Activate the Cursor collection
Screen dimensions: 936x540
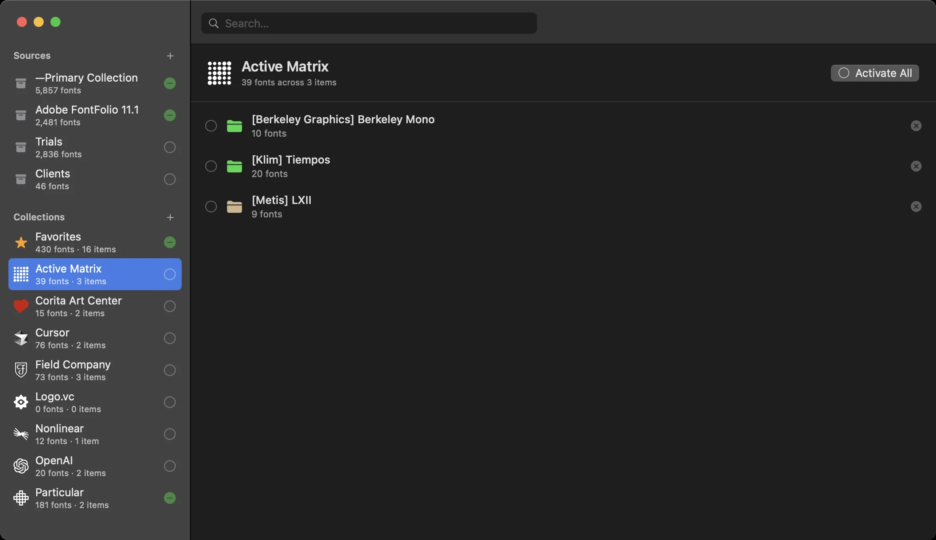tap(170, 338)
